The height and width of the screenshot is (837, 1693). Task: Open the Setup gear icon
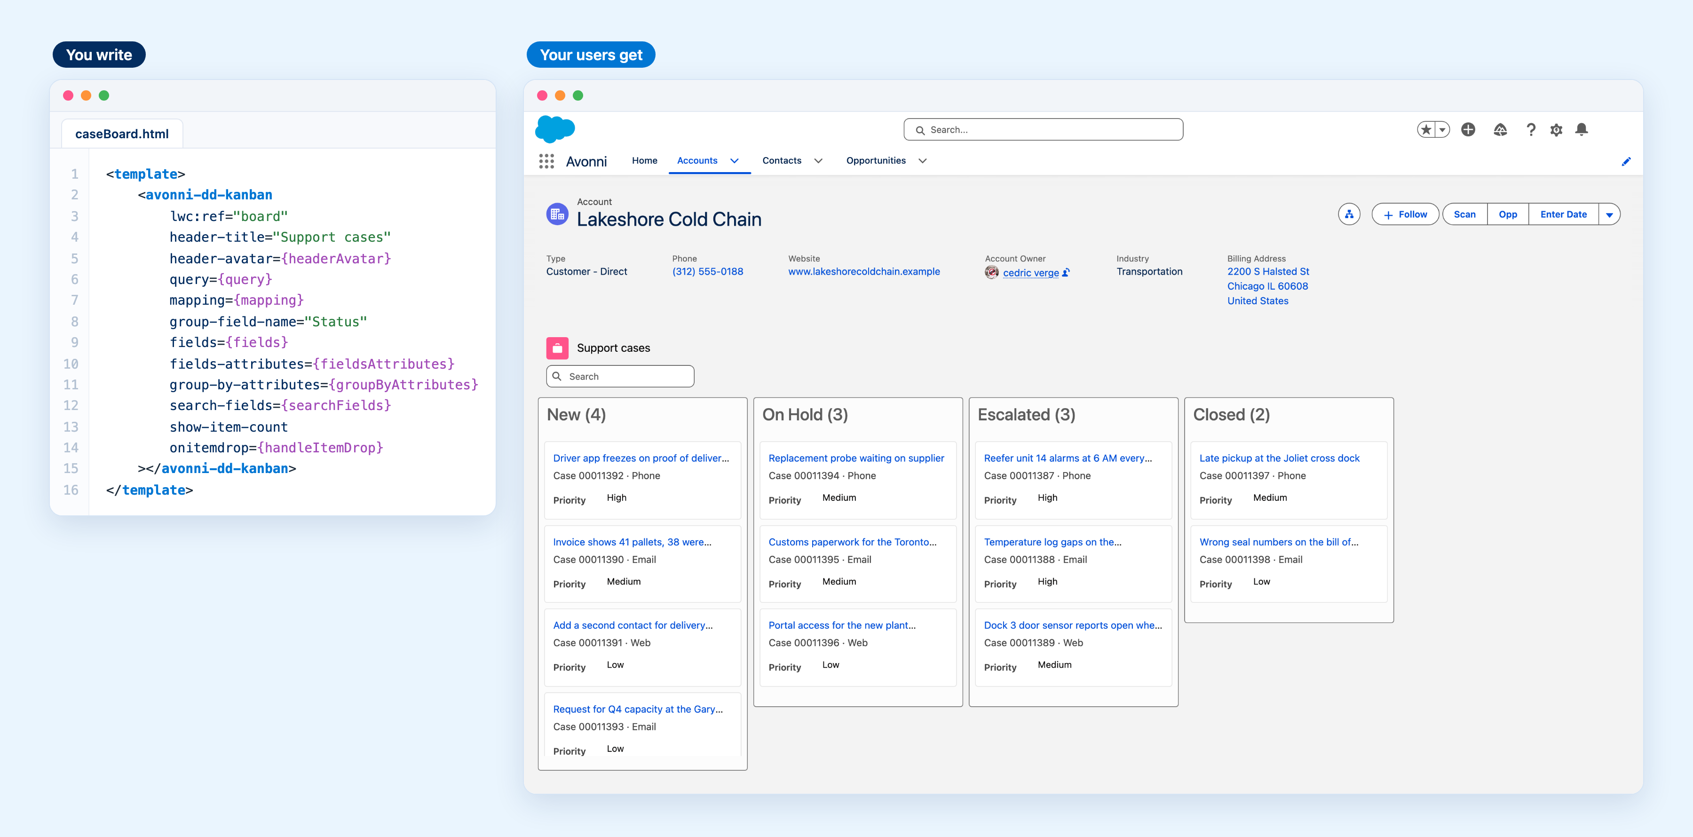click(x=1556, y=130)
